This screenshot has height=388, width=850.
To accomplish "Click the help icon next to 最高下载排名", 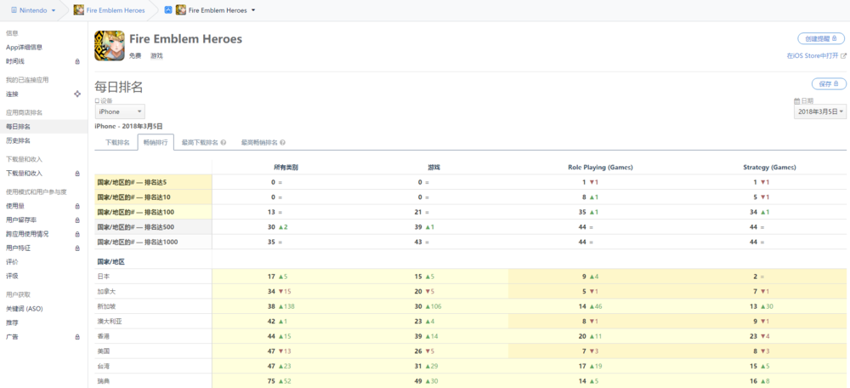I will (224, 143).
